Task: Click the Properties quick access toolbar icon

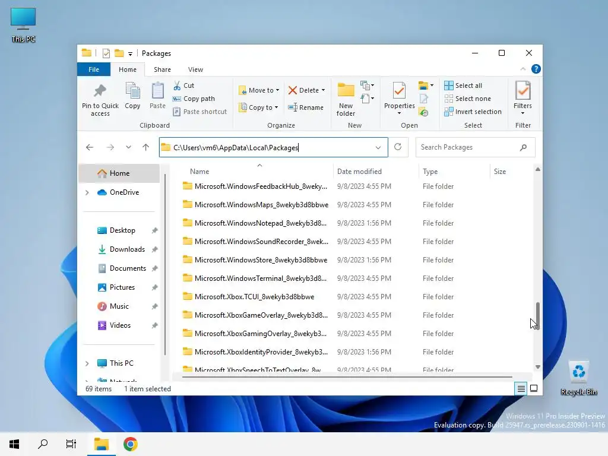Action: (106, 53)
